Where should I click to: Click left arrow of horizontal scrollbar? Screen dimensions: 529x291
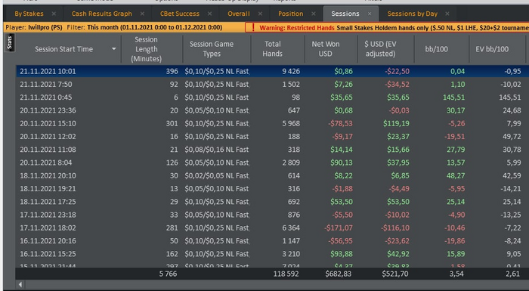[20, 285]
